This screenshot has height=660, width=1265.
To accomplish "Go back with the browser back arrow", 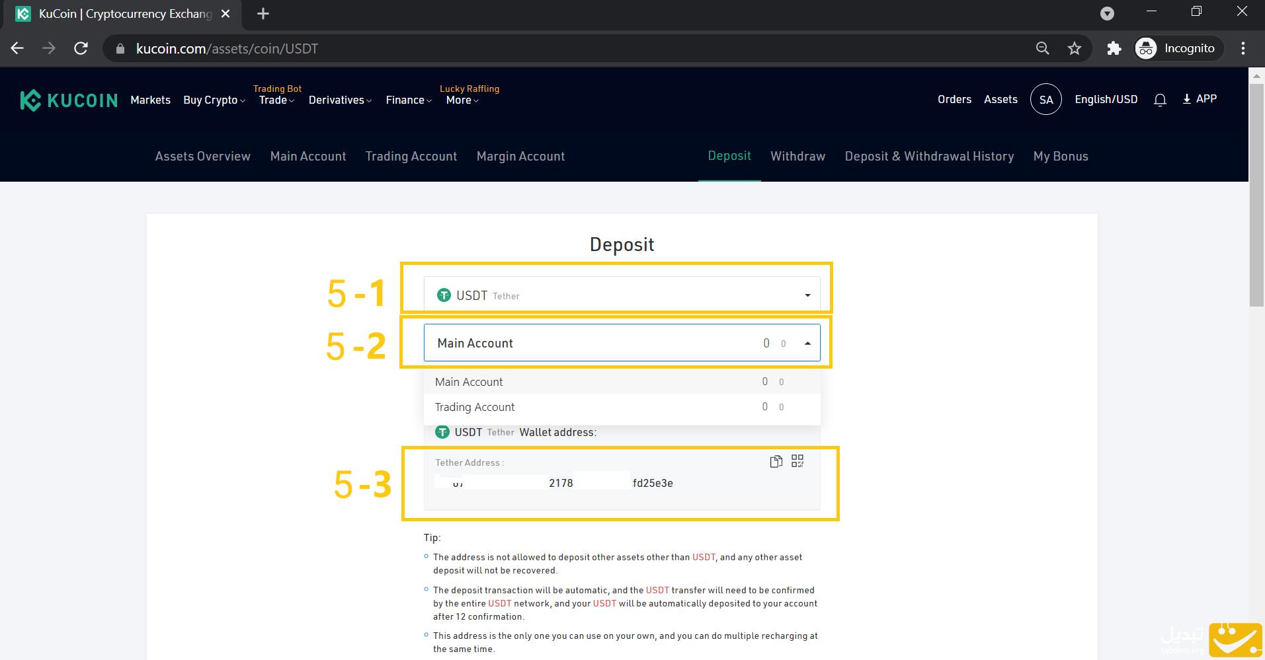I will pos(17,48).
